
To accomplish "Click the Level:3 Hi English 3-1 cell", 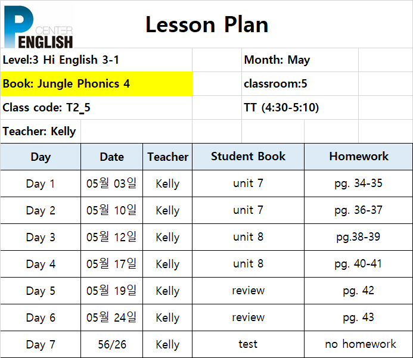I will tap(97, 60).
